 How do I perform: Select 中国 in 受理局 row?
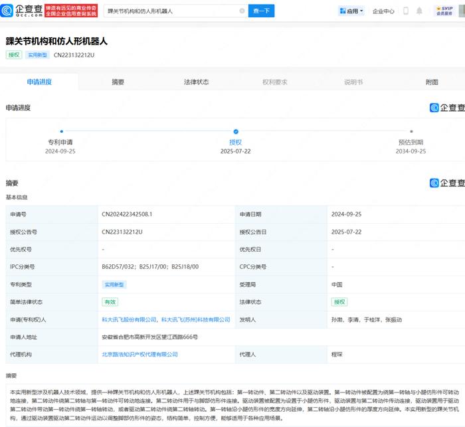(x=337, y=285)
